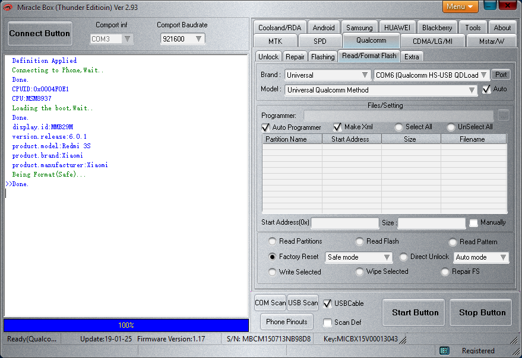Open Phone Pinouts
The width and height of the screenshot is (522, 358).
coord(287,322)
